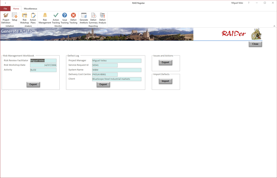Open the Defect Analysis report
This screenshot has width=277, height=178.
click(102, 18)
